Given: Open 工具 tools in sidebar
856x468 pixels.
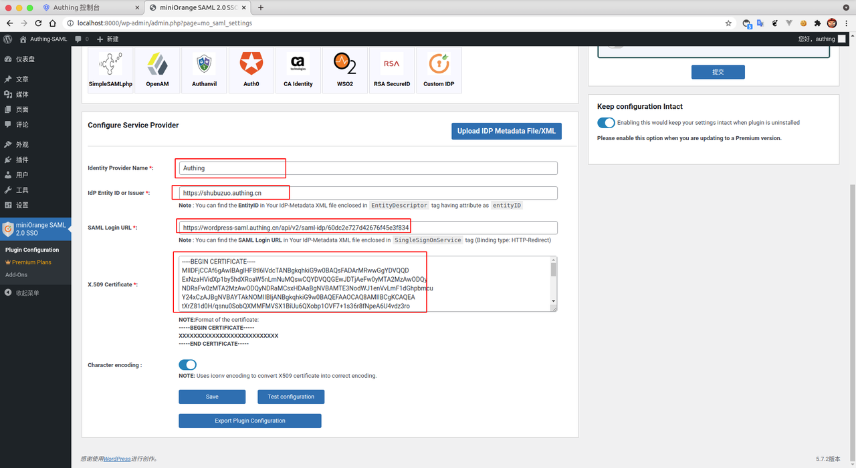Looking at the screenshot, I should coord(35,190).
